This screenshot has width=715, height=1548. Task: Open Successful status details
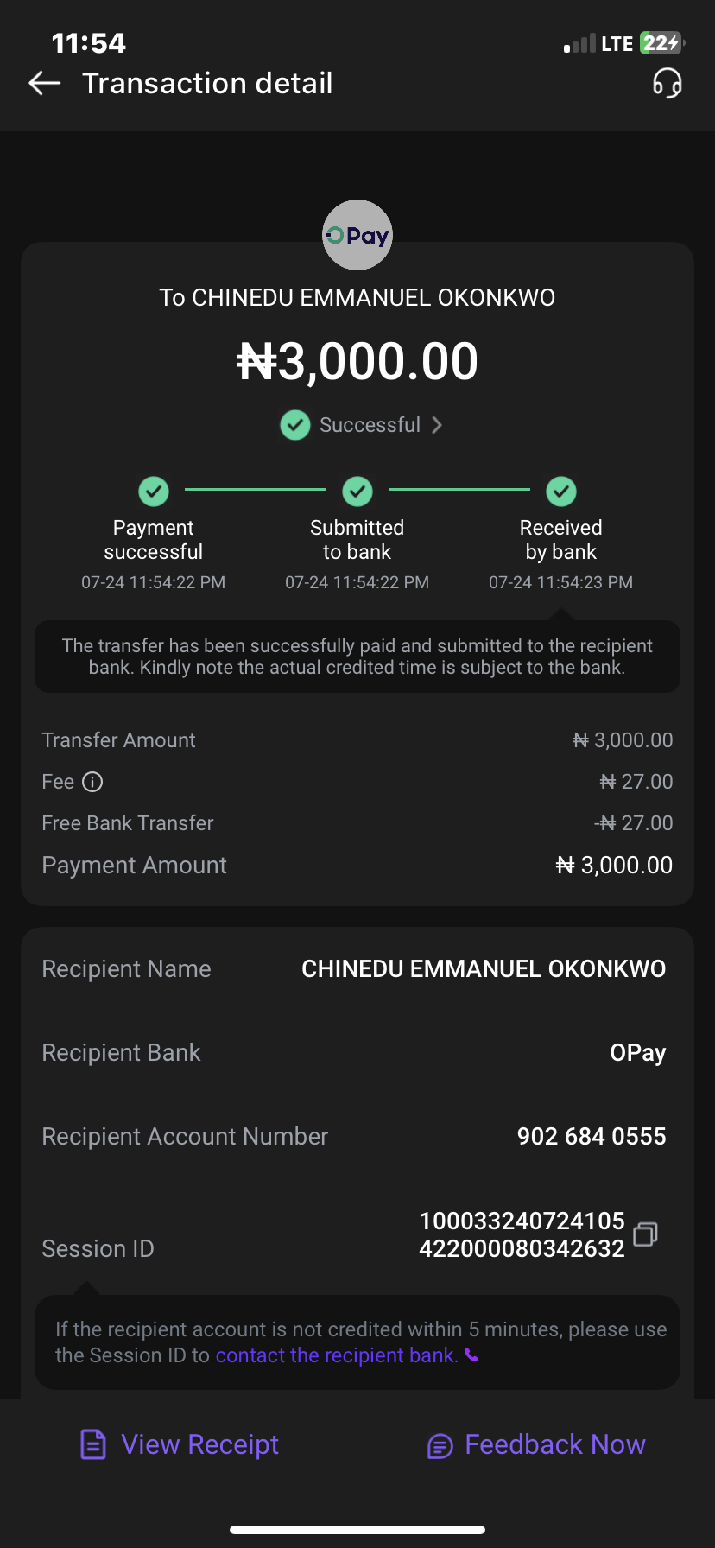[370, 425]
